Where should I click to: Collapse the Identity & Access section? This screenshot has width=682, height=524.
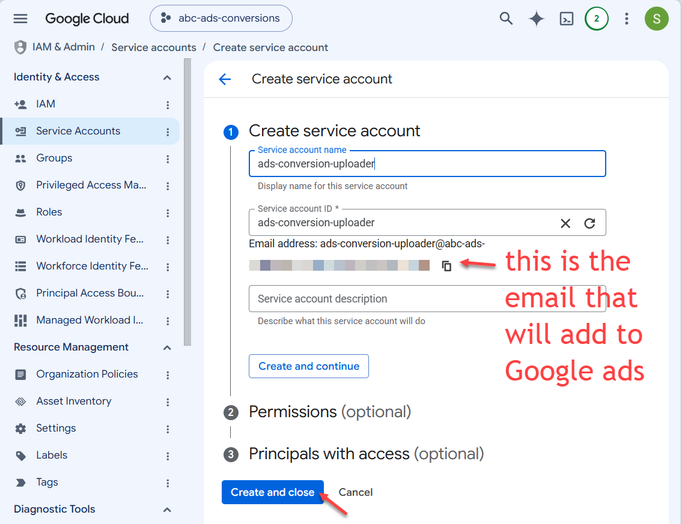tap(167, 77)
